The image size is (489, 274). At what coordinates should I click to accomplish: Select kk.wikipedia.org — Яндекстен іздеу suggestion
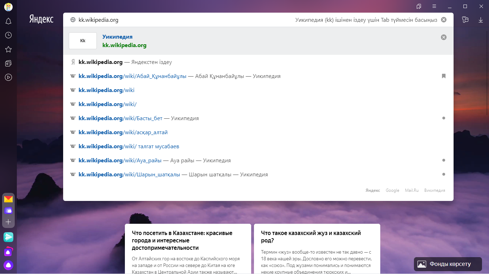coord(258,62)
